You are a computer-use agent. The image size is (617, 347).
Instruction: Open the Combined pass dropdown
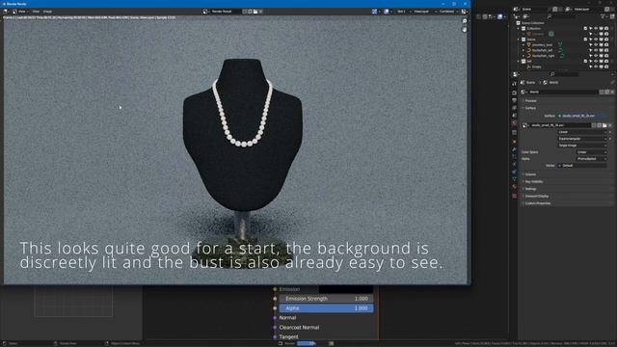pos(448,12)
